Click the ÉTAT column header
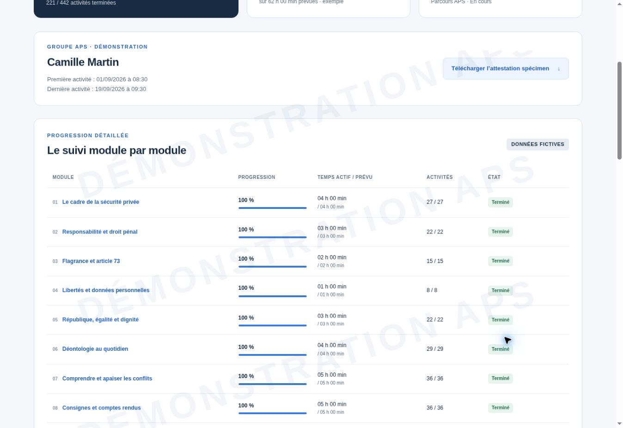623x428 pixels. [494, 177]
